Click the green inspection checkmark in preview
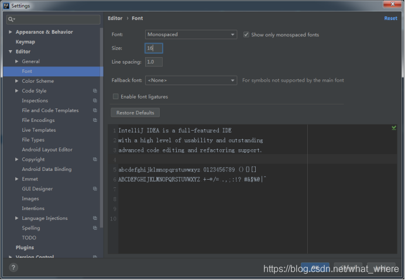405x280 pixels. pyautogui.click(x=394, y=128)
